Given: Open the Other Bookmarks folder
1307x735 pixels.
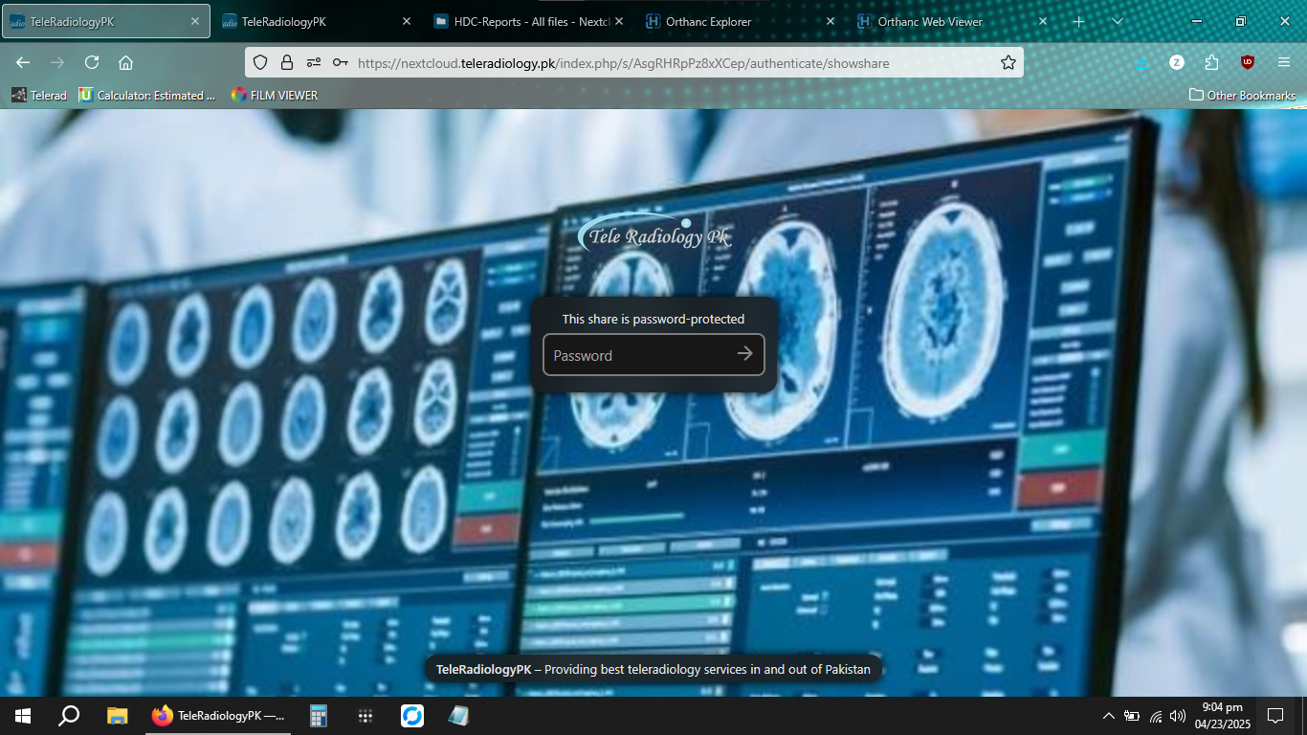Looking at the screenshot, I should click(1242, 95).
